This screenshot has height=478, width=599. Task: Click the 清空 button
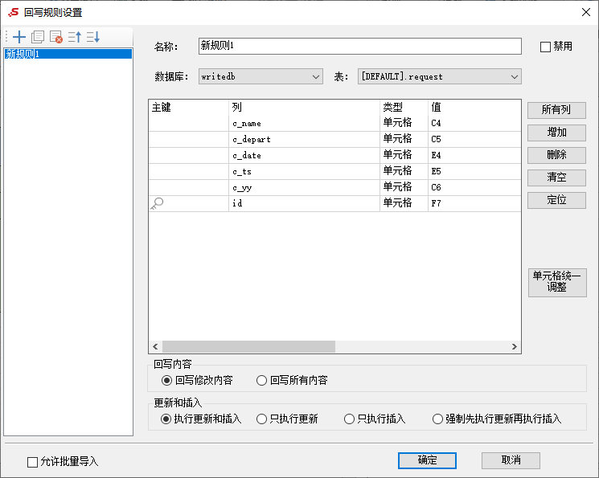point(556,178)
